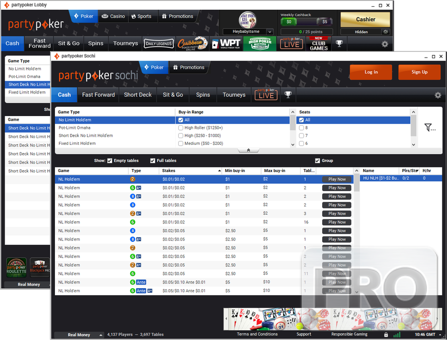This screenshot has width=447, height=340.
Task: Click Play Now in the 16-tables row
Action: pos(337,222)
